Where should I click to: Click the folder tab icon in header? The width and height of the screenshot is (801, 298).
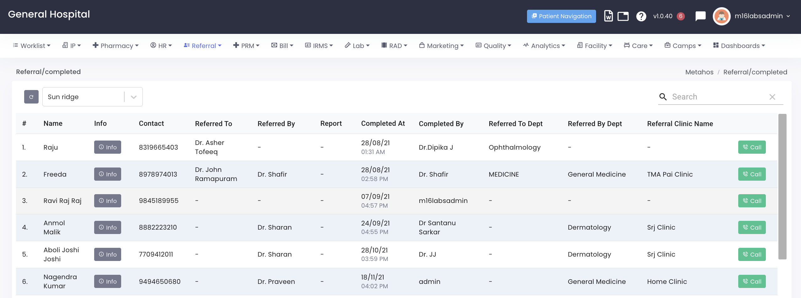click(623, 16)
